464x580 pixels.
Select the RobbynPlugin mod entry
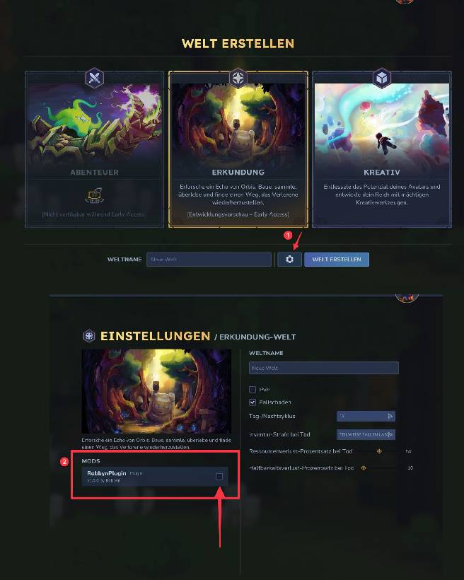155,477
